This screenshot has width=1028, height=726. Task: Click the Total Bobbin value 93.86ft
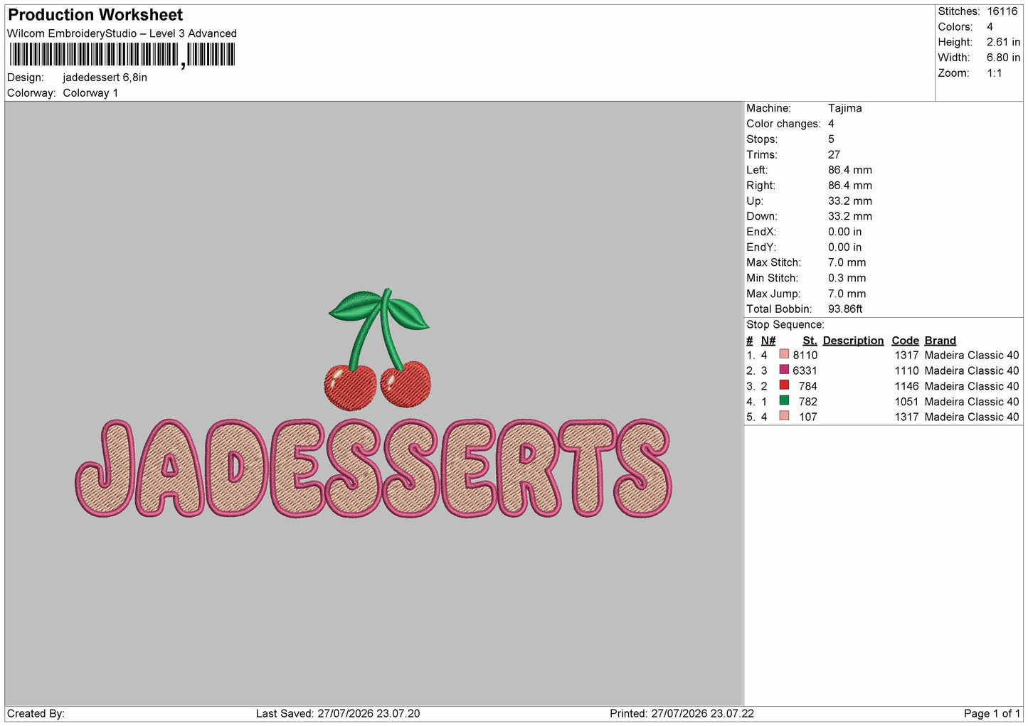(845, 309)
